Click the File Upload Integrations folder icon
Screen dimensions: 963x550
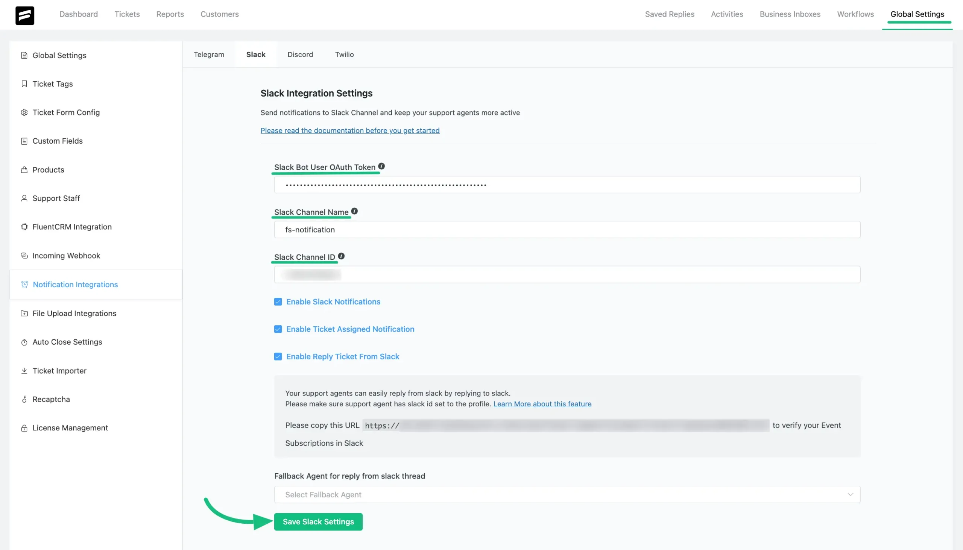[24, 314]
